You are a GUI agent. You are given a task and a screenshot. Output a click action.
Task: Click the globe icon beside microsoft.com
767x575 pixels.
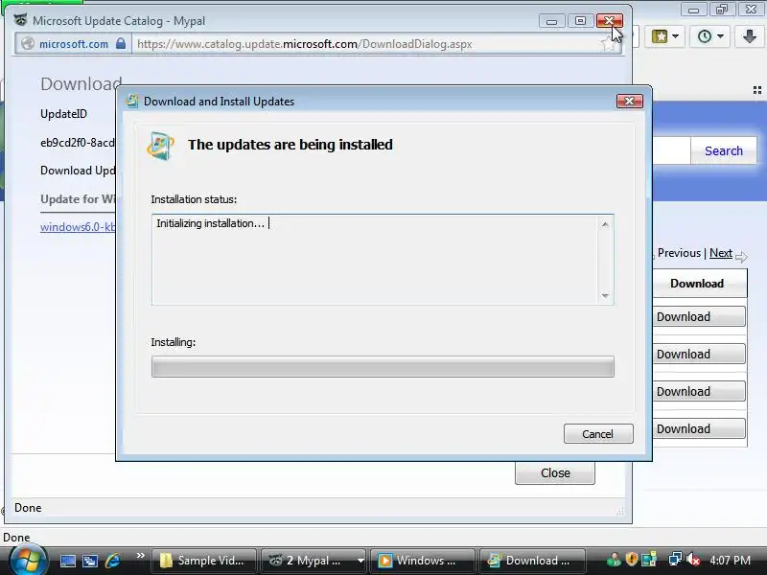[x=28, y=43]
